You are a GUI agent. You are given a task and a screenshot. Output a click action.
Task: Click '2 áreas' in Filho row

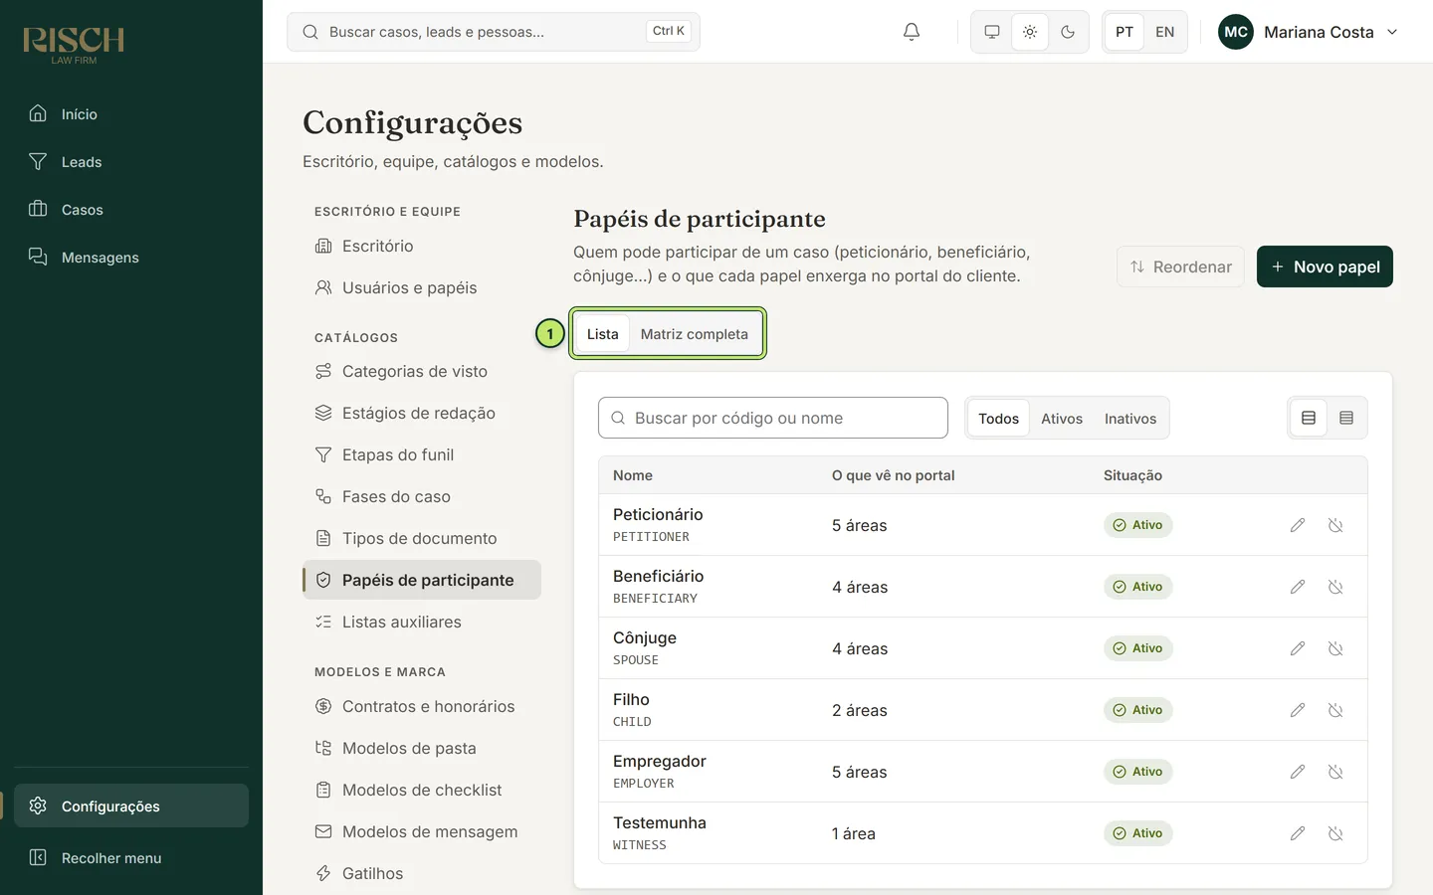coord(860,710)
